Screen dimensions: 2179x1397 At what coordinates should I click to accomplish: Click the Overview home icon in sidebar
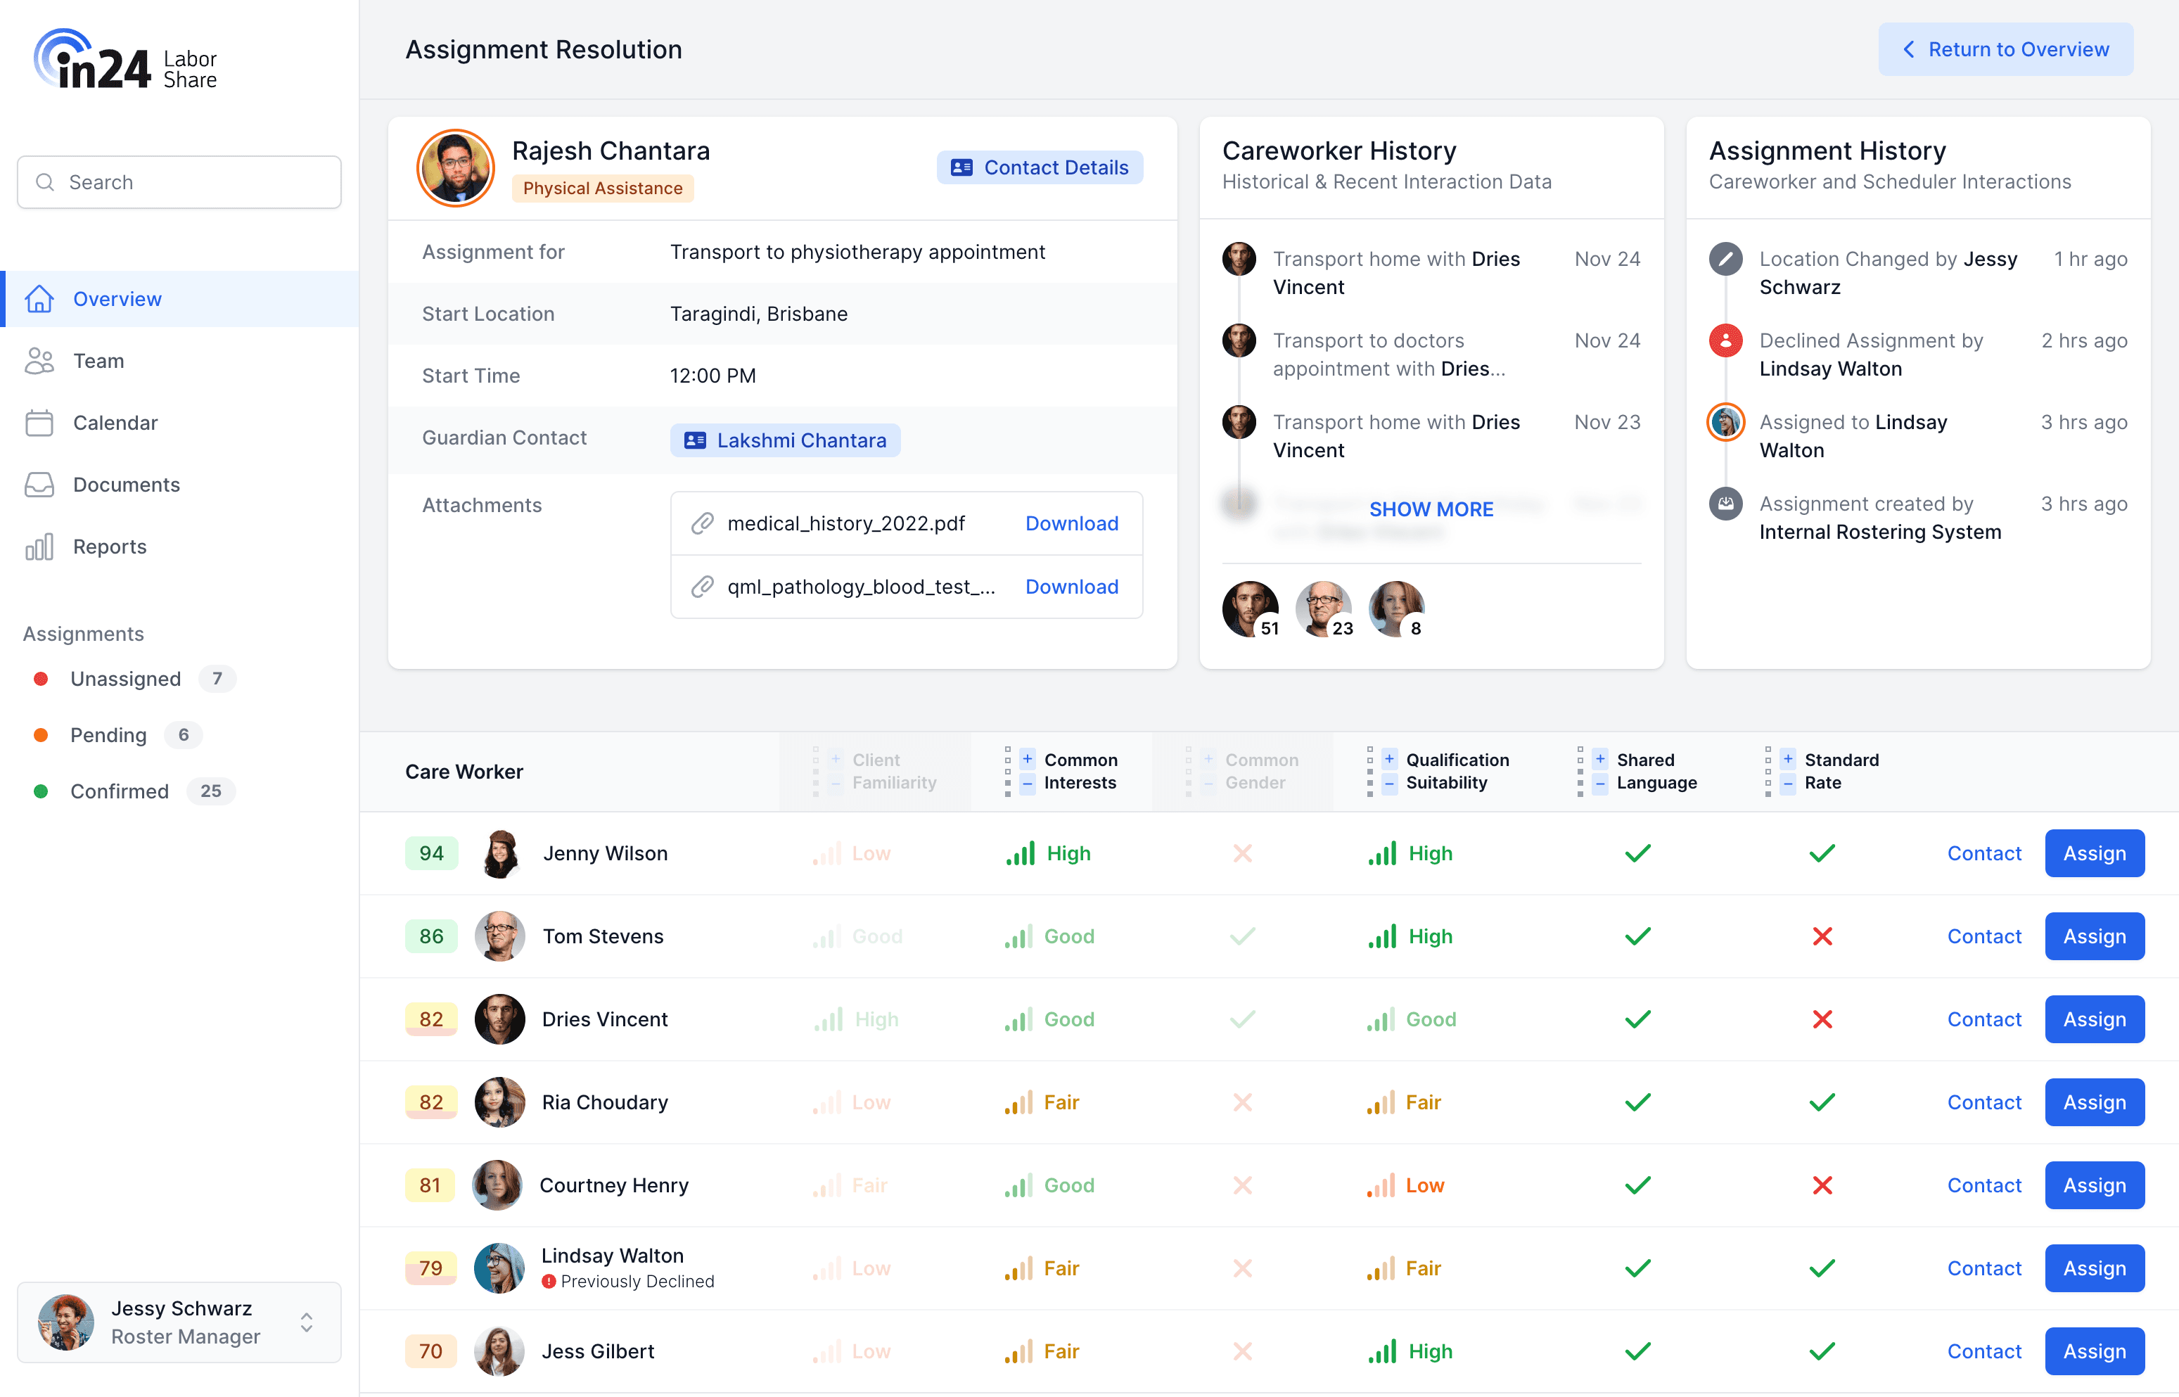(x=39, y=298)
